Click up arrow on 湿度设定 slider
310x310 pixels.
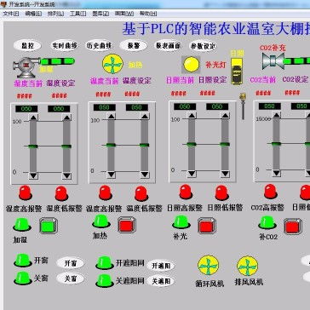[x=66, y=118]
